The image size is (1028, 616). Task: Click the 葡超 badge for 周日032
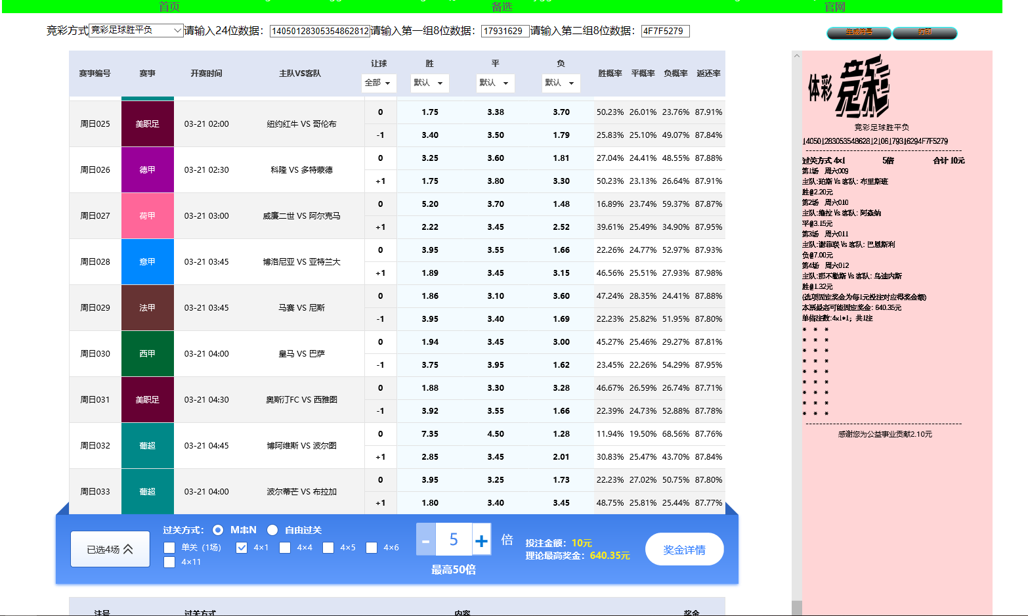(x=148, y=445)
